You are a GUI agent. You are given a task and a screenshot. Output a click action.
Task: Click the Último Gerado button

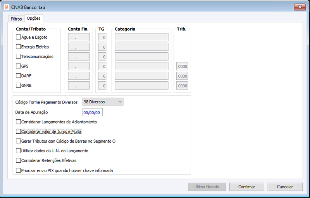[207, 187]
